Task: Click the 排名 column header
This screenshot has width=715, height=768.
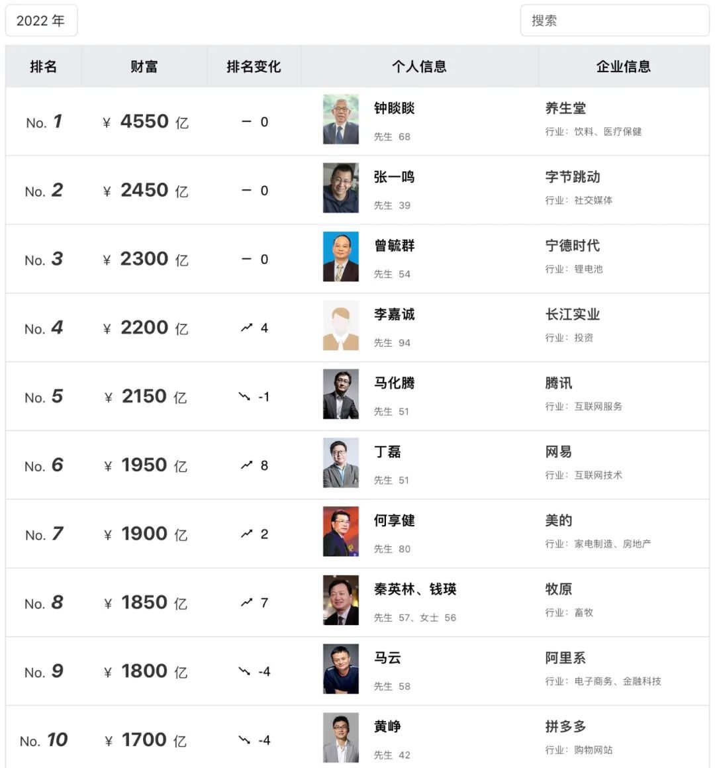Action: [44, 67]
